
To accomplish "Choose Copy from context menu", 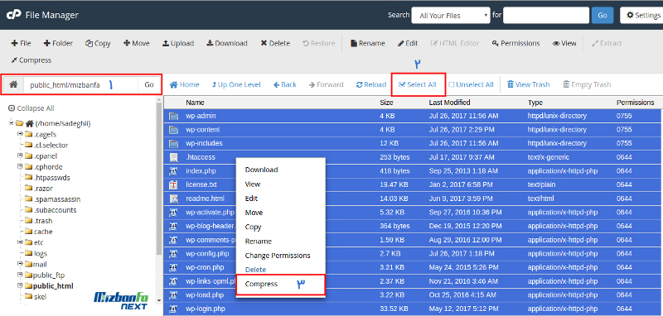I will coord(253,227).
